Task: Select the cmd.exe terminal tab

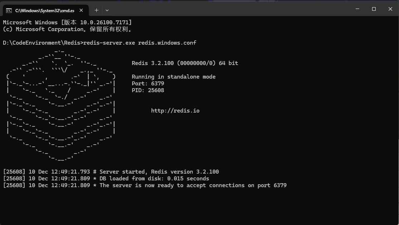Action: pos(46,10)
